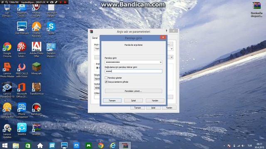Click Yardım in the archive parameters window

[169, 108]
